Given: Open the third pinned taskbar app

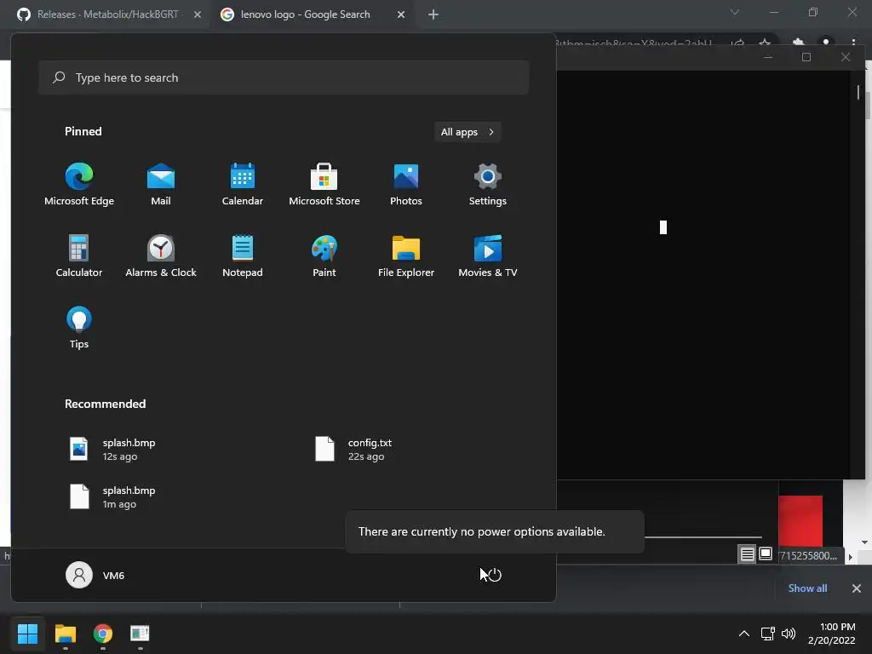Looking at the screenshot, I should (140, 633).
